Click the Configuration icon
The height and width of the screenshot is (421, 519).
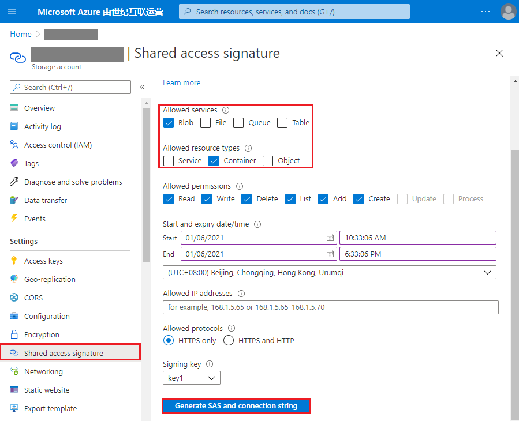14,316
